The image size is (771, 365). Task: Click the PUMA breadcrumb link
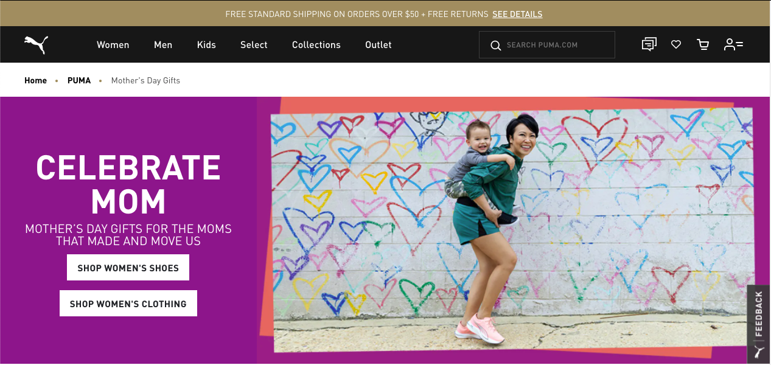pyautogui.click(x=79, y=80)
